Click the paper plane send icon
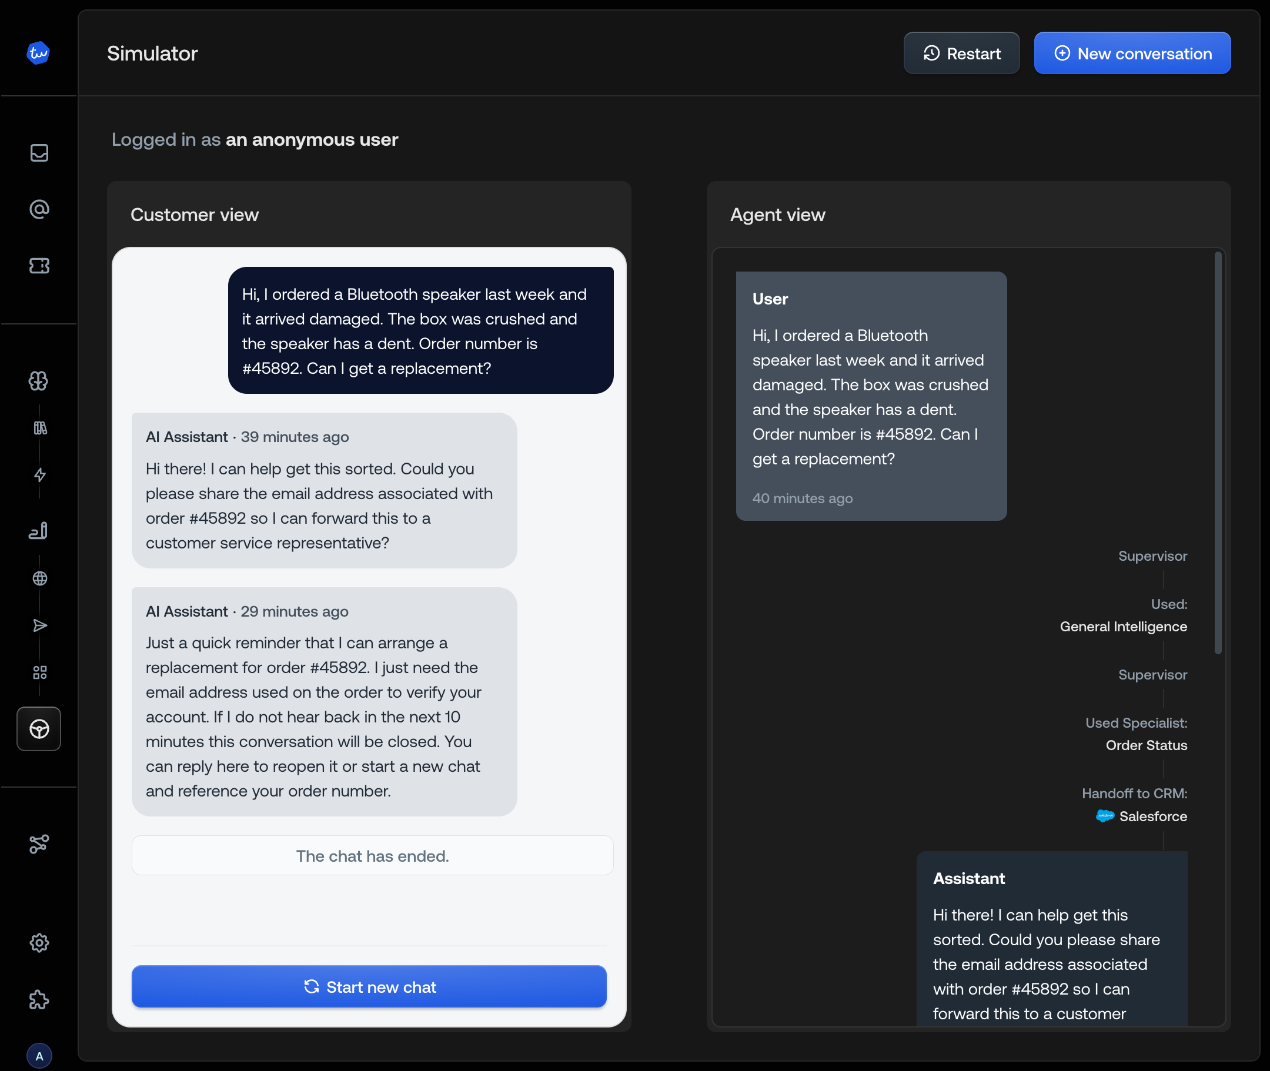 click(39, 625)
